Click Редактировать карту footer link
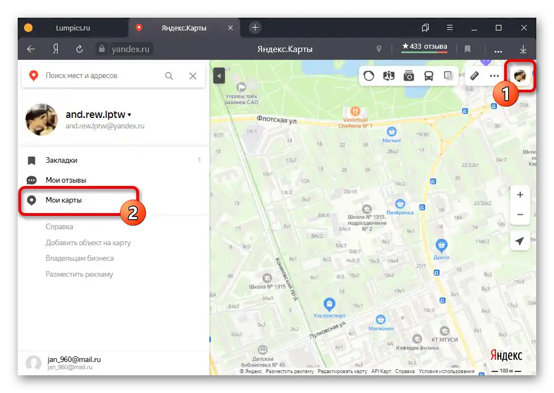 click(342, 371)
